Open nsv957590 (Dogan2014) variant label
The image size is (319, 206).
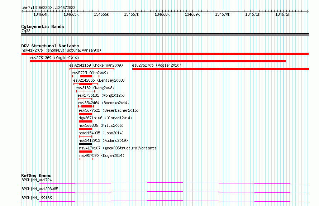pyautogui.click(x=102, y=155)
